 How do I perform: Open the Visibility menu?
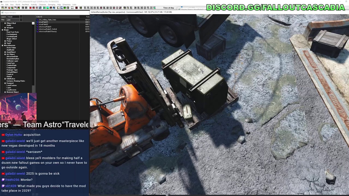click(34, 5)
